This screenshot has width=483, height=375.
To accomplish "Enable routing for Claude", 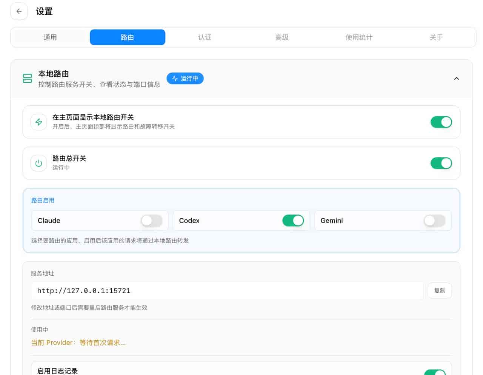I will (x=152, y=221).
